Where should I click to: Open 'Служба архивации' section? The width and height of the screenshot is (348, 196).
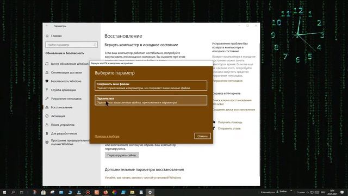click(64, 90)
